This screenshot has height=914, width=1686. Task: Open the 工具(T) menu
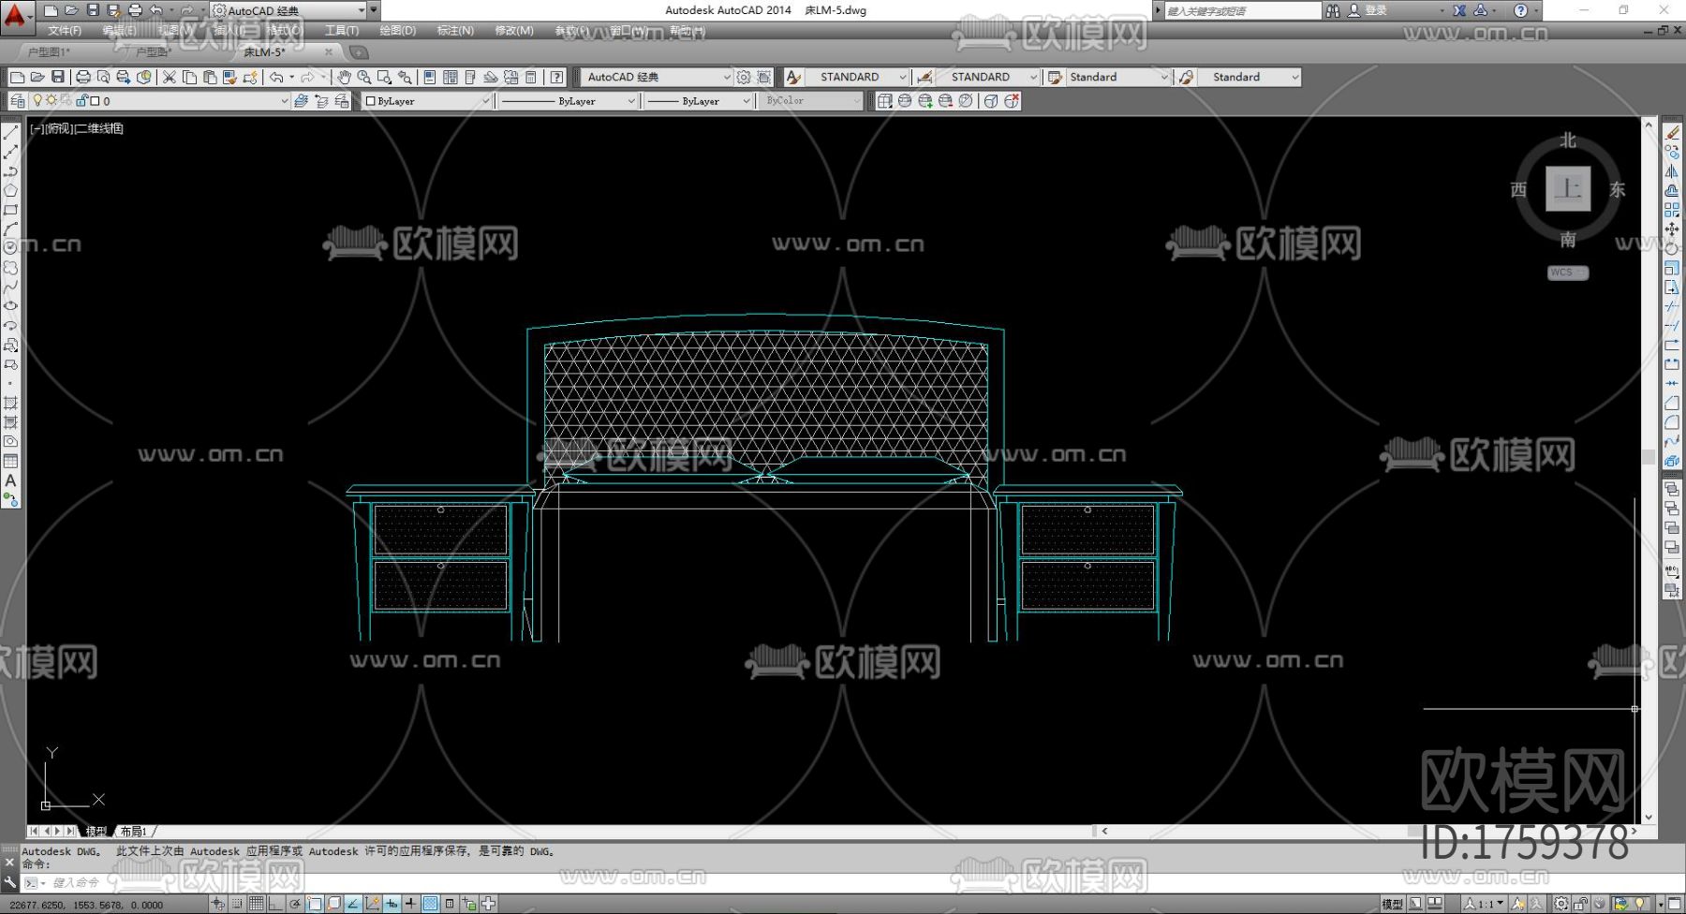(341, 31)
